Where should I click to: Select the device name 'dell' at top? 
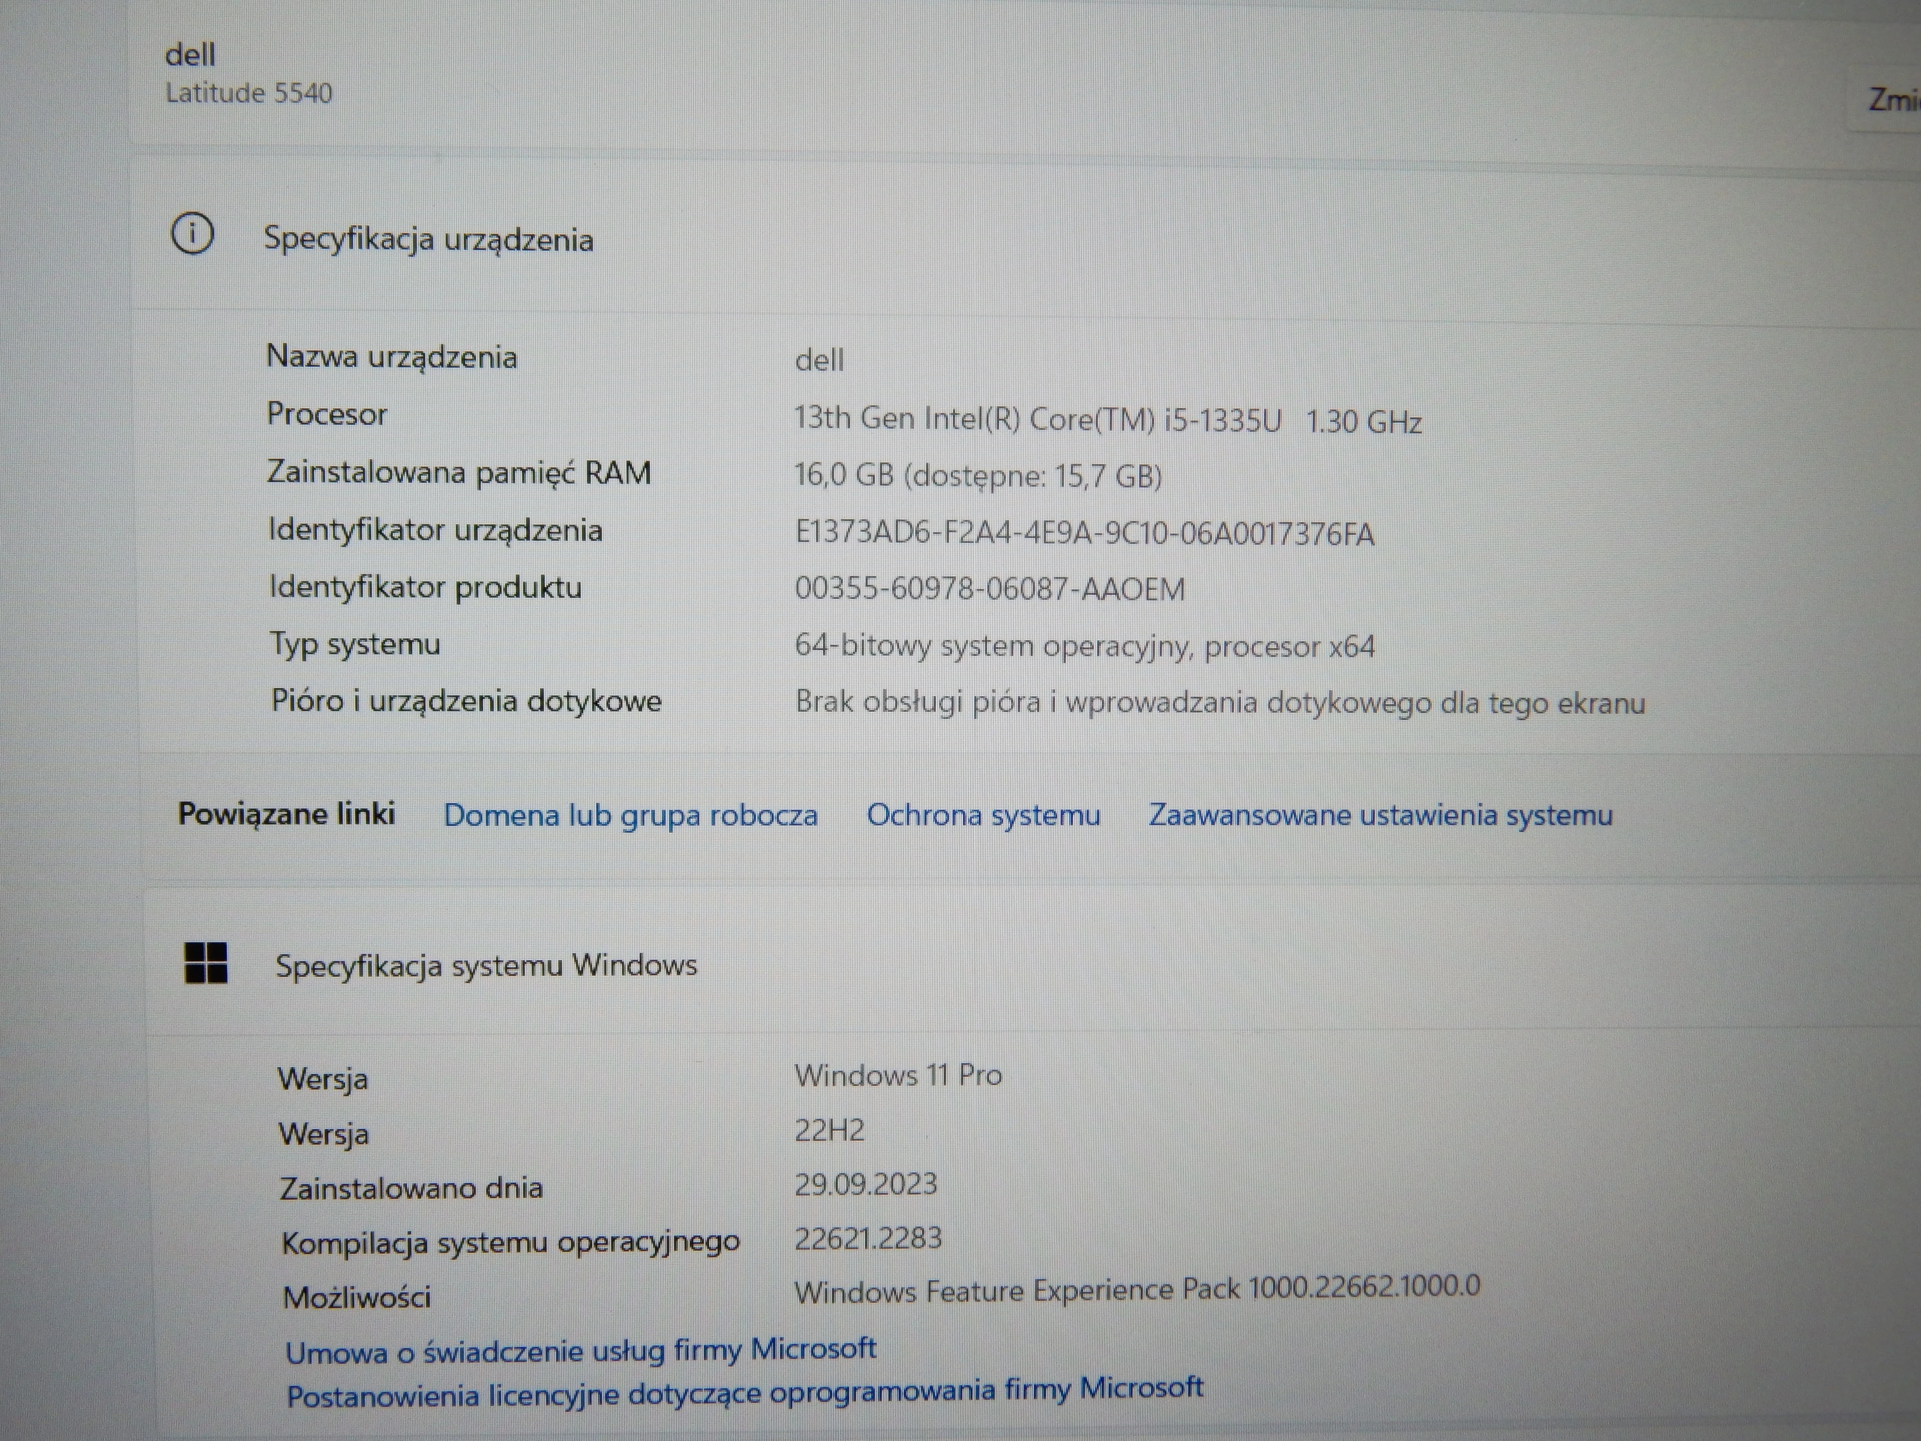[190, 55]
